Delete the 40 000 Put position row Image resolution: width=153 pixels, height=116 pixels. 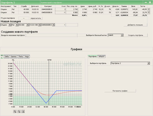pos(149,9)
